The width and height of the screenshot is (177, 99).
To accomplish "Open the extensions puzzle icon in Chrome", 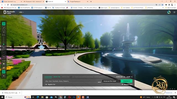I will point(166,5).
